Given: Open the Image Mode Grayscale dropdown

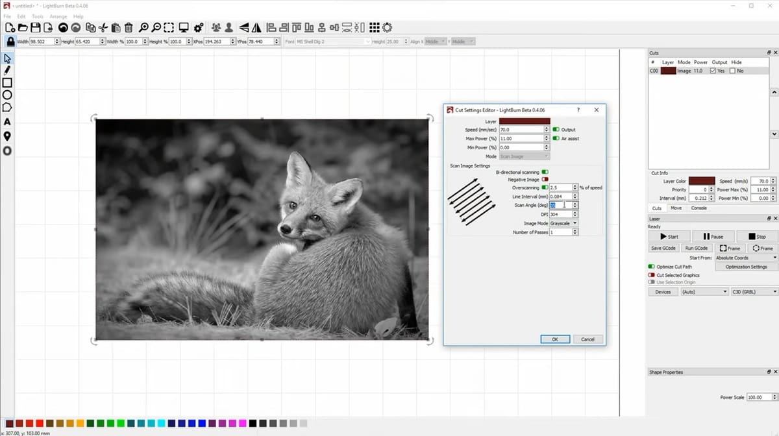Looking at the screenshot, I should tap(563, 223).
